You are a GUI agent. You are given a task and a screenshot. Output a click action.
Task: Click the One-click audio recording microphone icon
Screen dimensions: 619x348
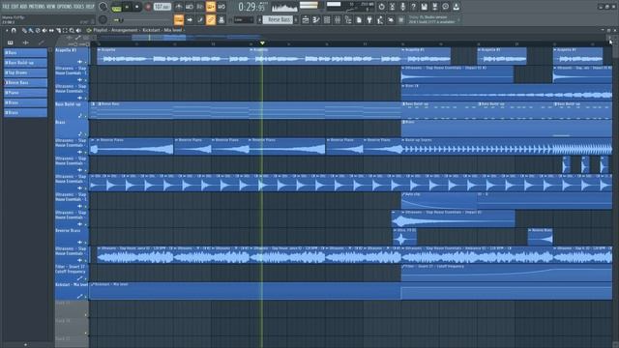tap(402, 7)
